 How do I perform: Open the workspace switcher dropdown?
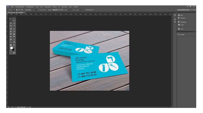tap(186, 10)
